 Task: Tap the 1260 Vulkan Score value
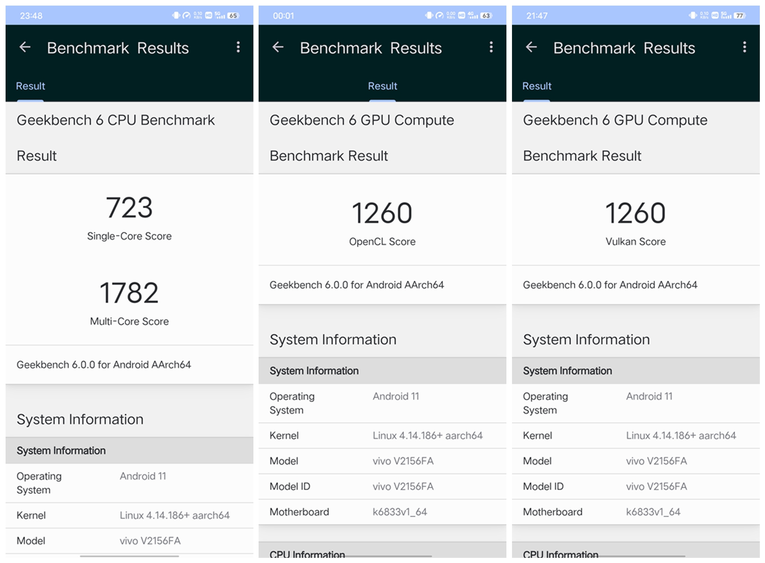pos(636,213)
